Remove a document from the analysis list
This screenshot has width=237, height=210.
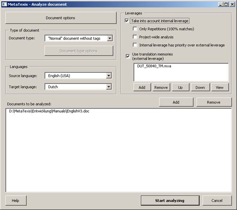pyautogui.click(x=214, y=102)
